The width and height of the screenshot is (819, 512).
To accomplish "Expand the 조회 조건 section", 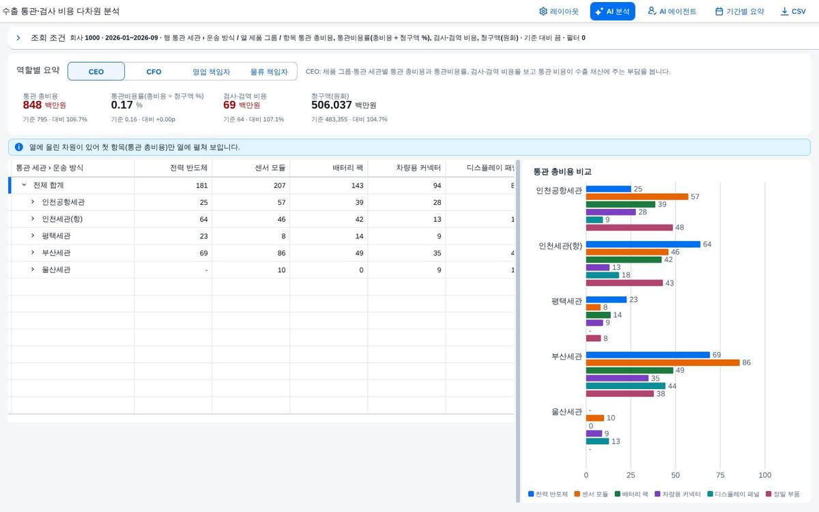I will 18,38.
